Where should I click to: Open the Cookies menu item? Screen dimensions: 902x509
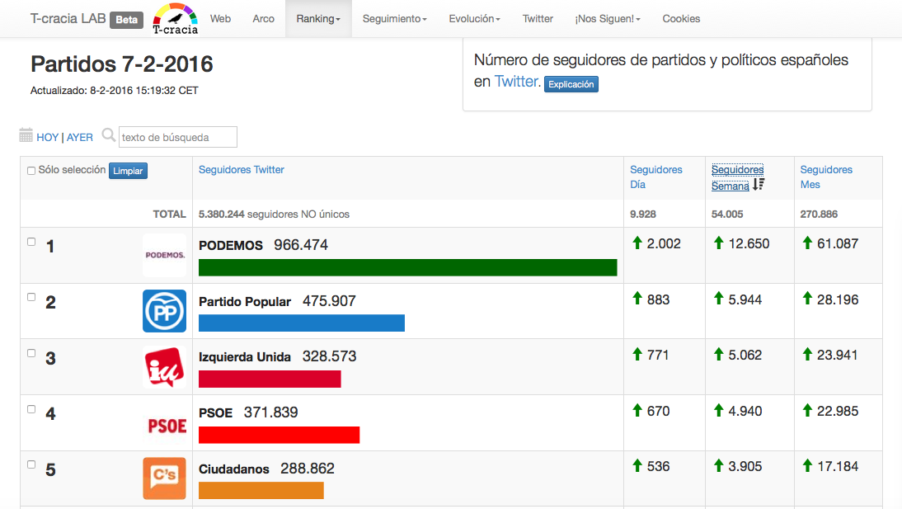(x=681, y=18)
